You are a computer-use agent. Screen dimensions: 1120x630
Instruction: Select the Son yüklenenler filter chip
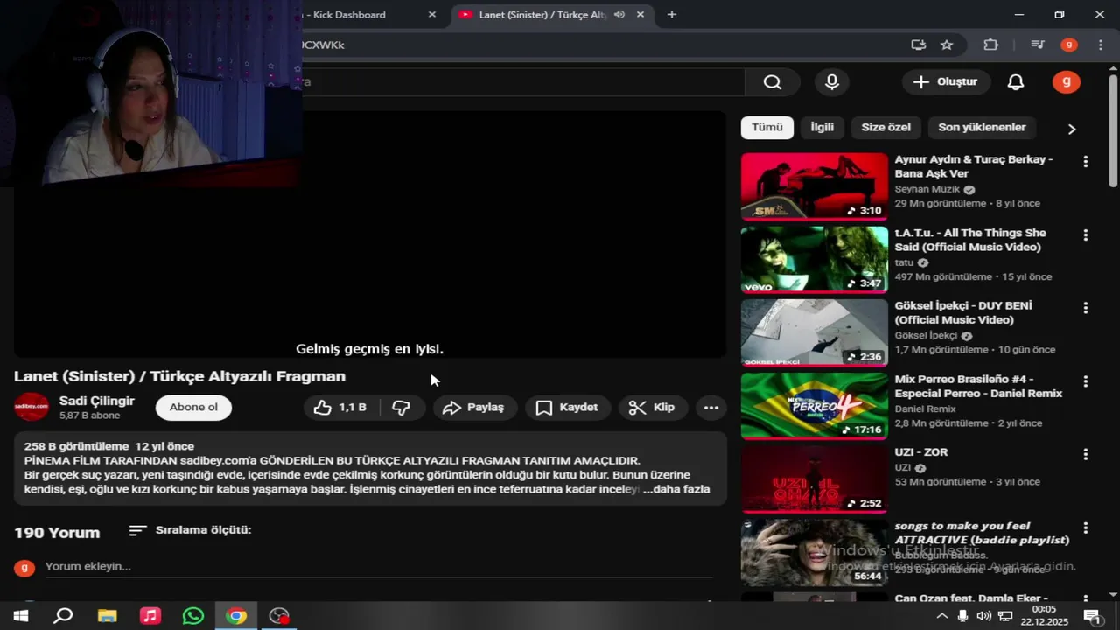982,127
